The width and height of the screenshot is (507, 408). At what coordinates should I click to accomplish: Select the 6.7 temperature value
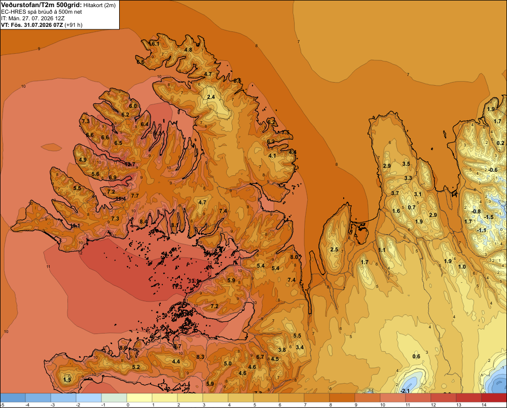[260, 357]
